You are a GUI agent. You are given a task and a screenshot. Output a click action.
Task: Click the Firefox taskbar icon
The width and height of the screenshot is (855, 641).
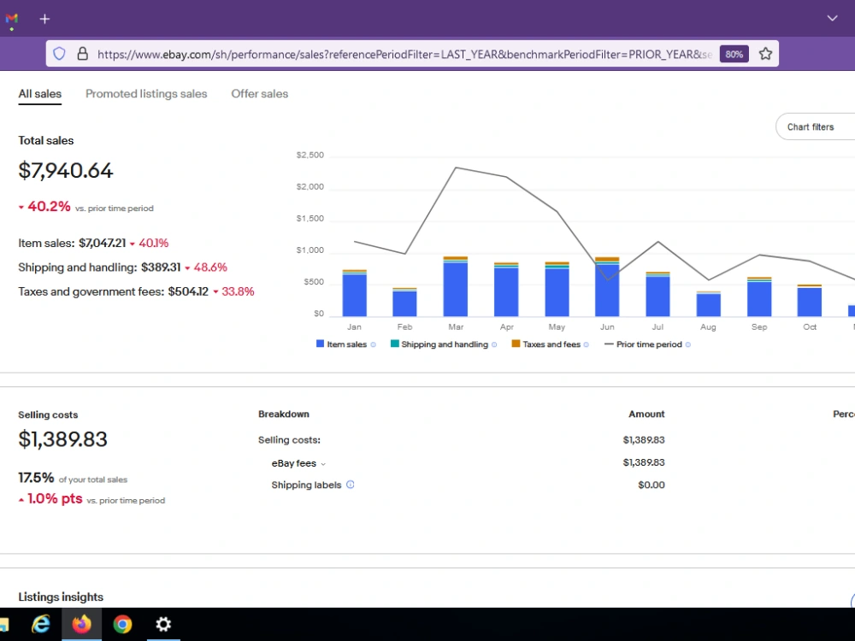pyautogui.click(x=82, y=624)
